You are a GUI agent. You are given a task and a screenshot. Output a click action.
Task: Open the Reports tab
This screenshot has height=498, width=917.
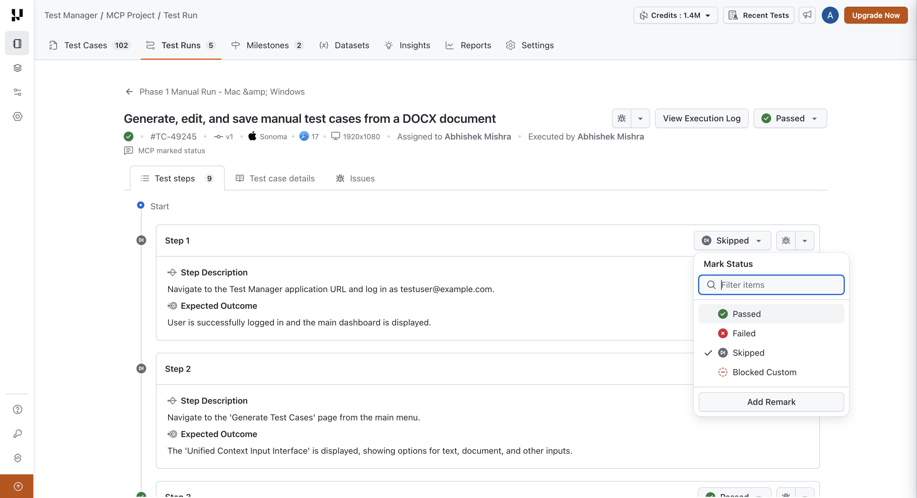coord(469,45)
